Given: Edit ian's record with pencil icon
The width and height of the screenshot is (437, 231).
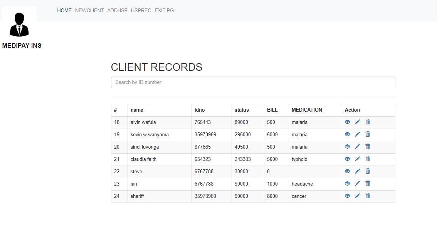Looking at the screenshot, I should click(x=357, y=183).
